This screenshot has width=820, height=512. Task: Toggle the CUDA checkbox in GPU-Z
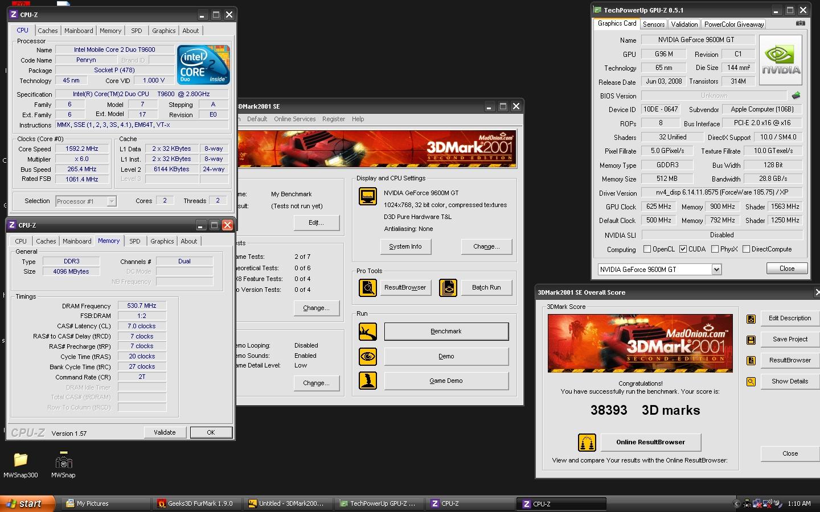pos(683,249)
